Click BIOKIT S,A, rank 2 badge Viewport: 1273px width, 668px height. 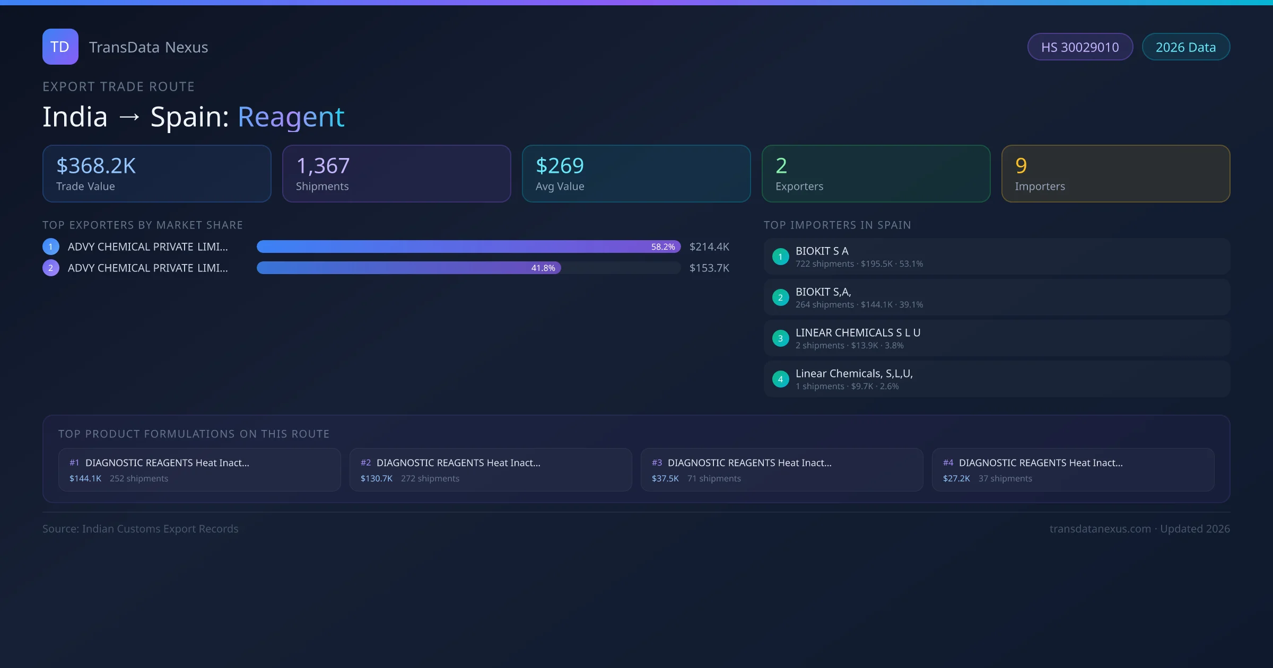click(780, 297)
